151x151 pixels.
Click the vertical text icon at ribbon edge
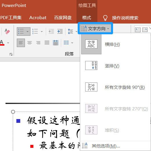click(145, 30)
